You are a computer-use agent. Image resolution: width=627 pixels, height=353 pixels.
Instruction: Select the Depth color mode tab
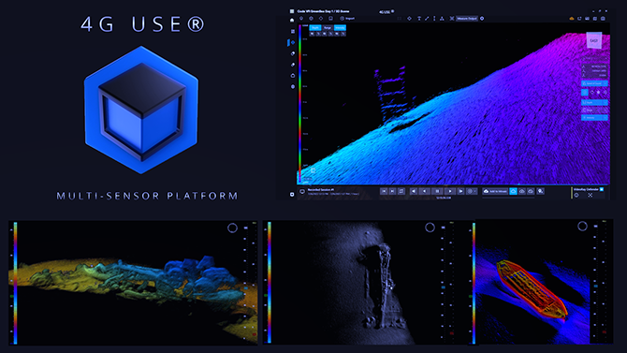click(x=315, y=28)
